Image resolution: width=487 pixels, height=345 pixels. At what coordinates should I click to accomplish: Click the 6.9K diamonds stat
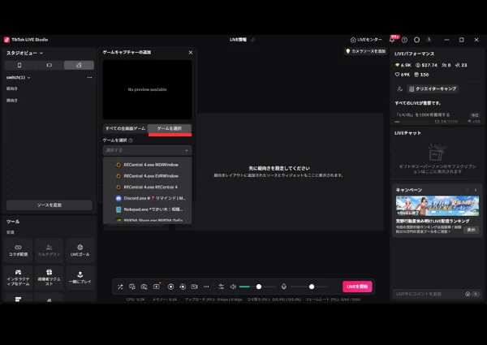(x=403, y=65)
